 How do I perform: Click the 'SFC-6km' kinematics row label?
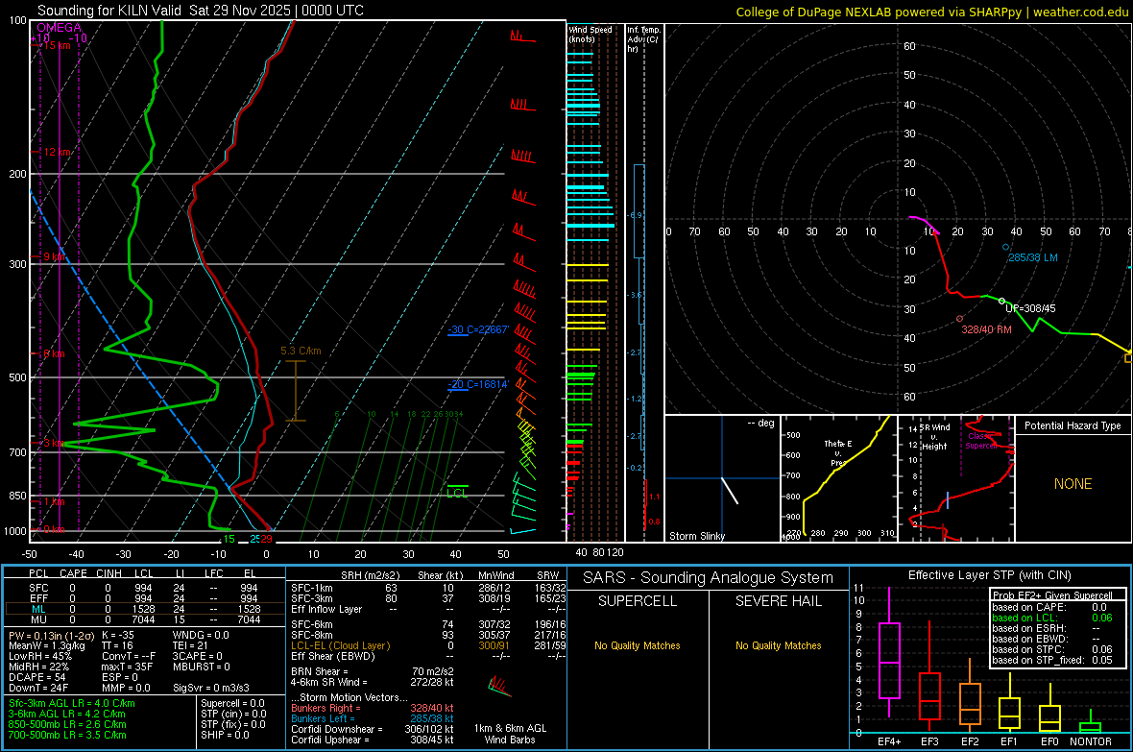pos(311,624)
